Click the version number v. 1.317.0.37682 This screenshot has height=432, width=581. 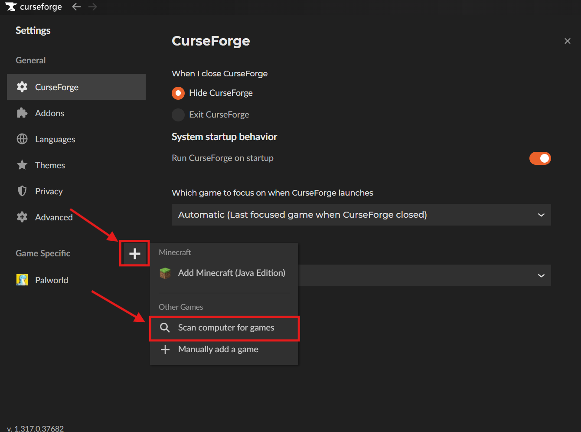35,428
